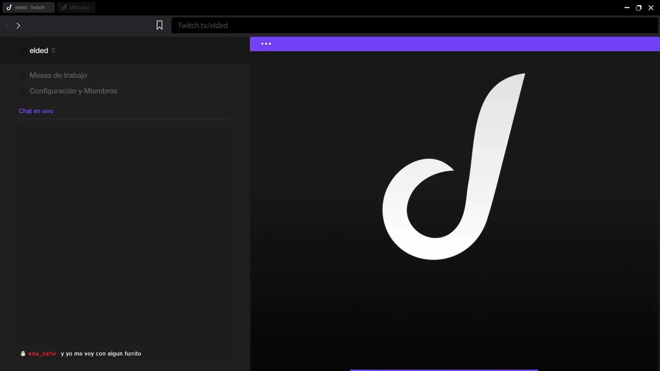660x371 pixels.
Task: Open the DEDsafío browser tab
Action: click(76, 8)
